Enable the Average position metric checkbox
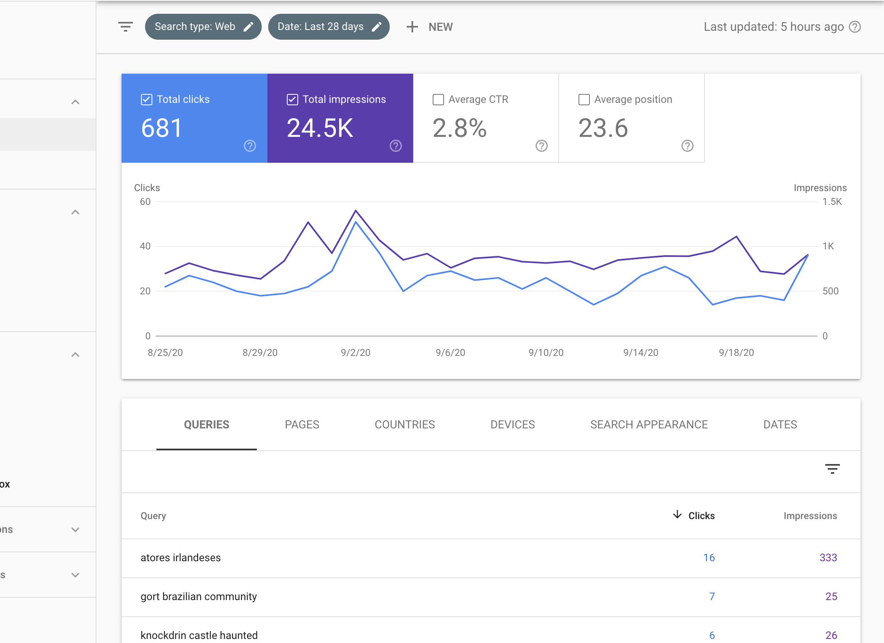 (584, 99)
